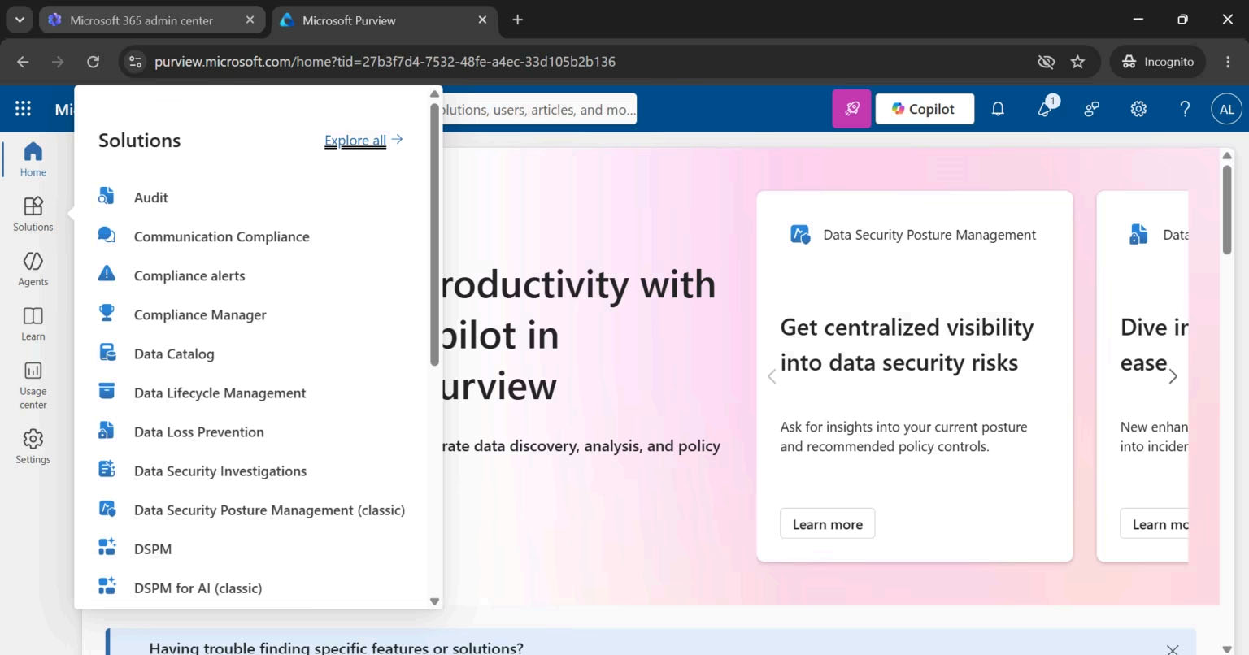Go to Home in the left navigation

pos(33,158)
